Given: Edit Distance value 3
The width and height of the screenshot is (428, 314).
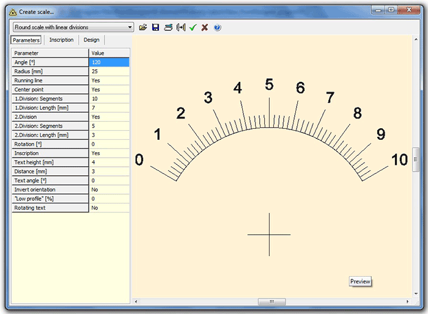Looking at the screenshot, I should [x=109, y=171].
